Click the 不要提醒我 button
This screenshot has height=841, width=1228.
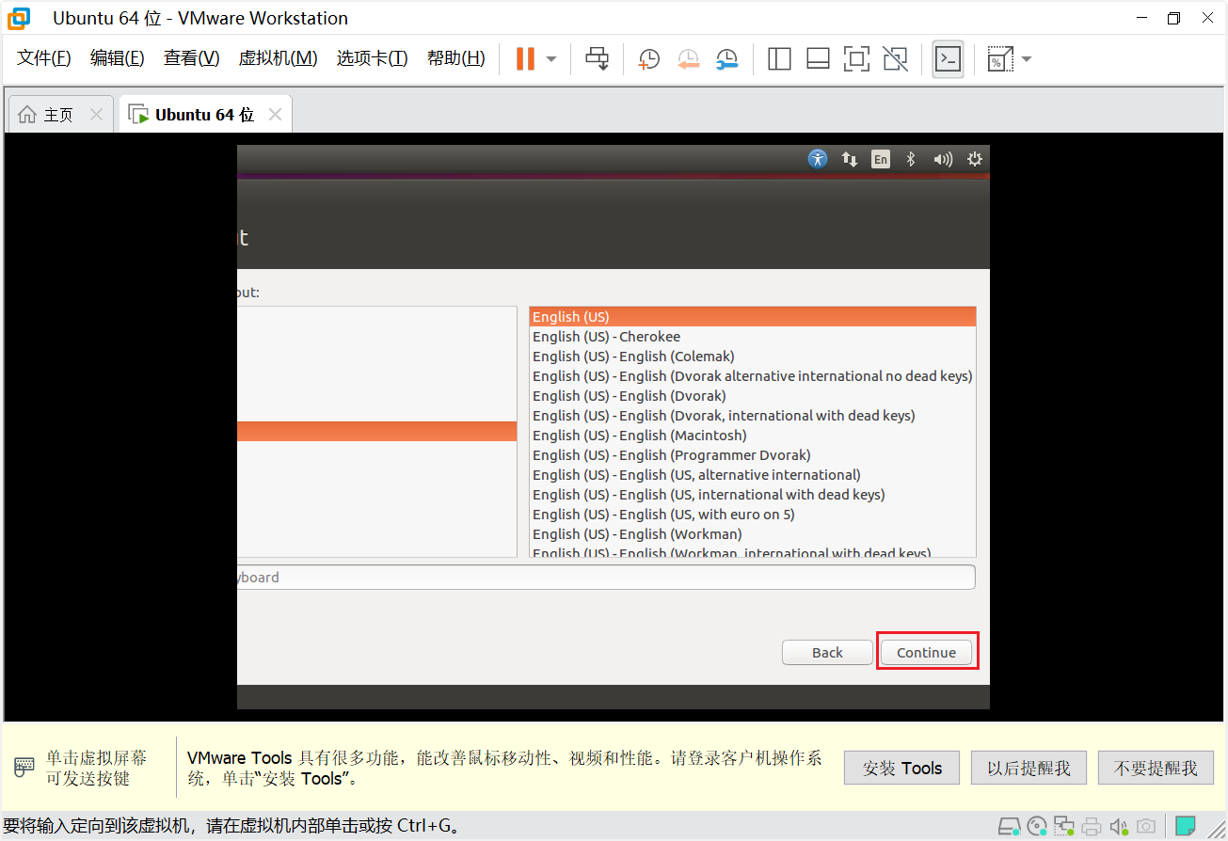[1156, 768]
